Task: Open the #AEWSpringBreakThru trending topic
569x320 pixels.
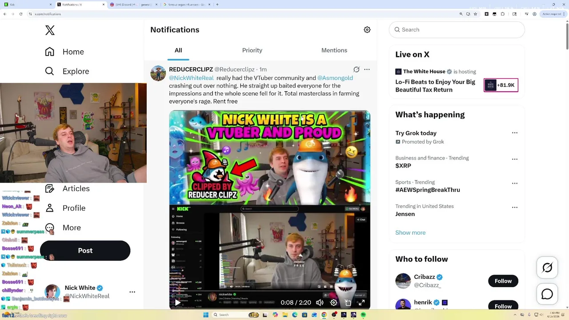Action: [x=428, y=190]
